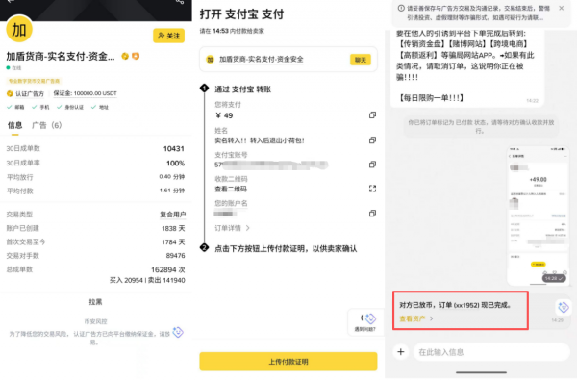Tap the orange shield badge icon
Viewport: 577px width, 381px height.
coord(136,56)
